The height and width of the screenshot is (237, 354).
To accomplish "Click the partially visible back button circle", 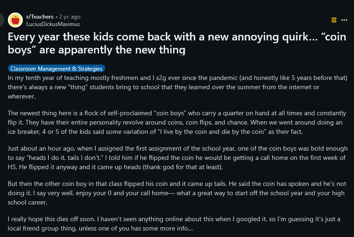I will pyautogui.click(x=2, y=20).
